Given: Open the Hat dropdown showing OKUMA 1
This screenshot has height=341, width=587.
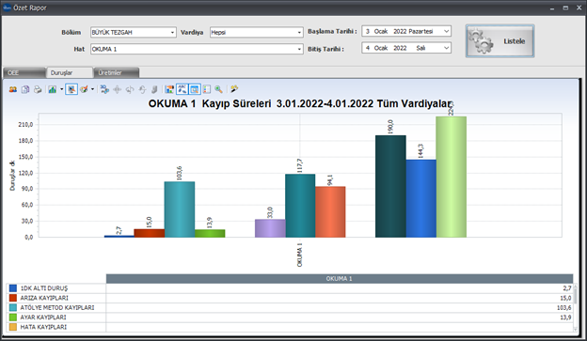Looking at the screenshot, I should 197,49.
